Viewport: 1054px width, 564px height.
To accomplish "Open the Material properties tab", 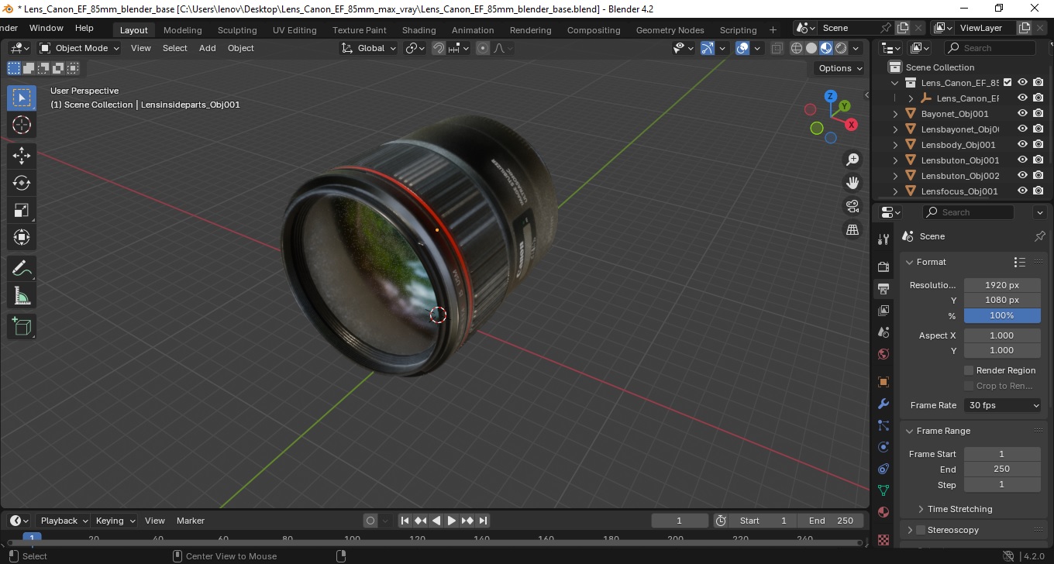I will tap(883, 512).
